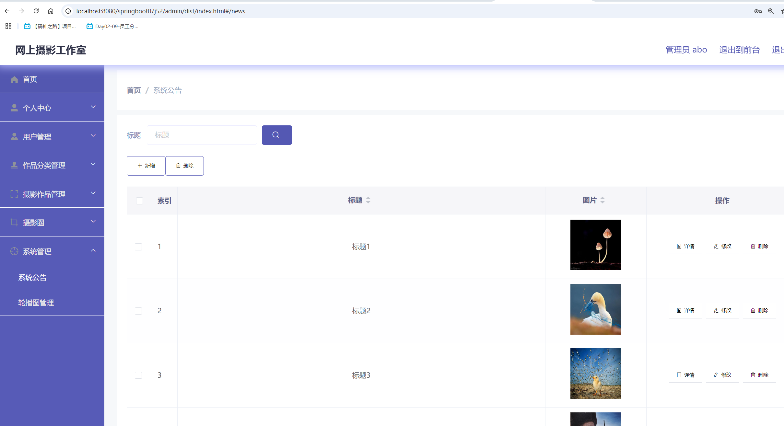This screenshot has height=426, width=784.
Task: Expand the 个人中心 sidebar menu
Action: coord(52,108)
